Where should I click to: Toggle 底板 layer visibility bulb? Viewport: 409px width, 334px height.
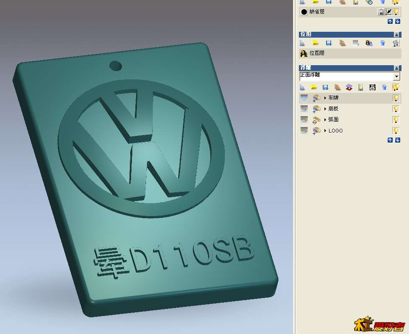click(x=396, y=109)
